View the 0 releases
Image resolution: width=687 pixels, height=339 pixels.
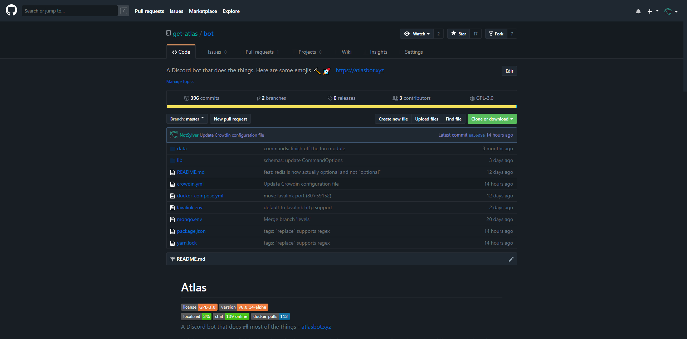click(341, 98)
